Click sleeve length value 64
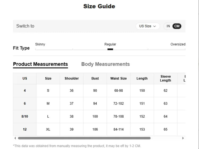 tap(166, 117)
